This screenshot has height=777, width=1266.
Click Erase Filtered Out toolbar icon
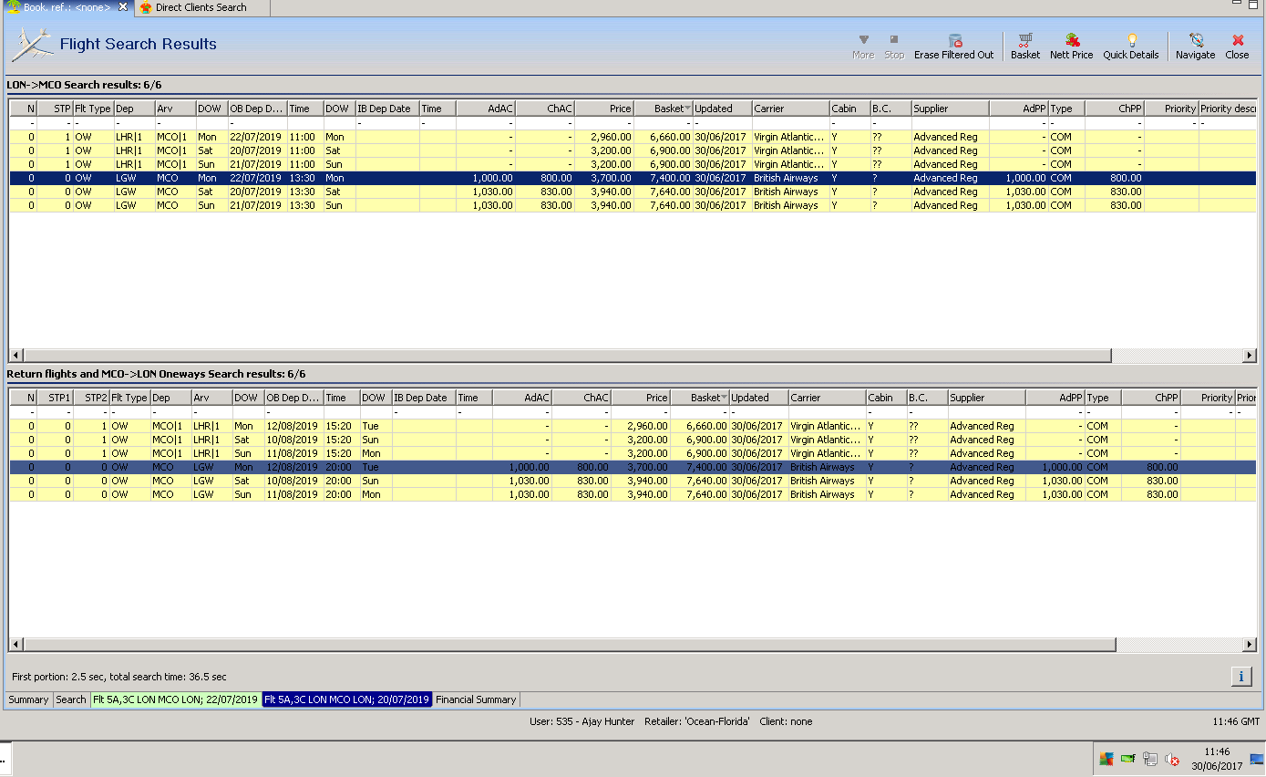click(x=954, y=40)
